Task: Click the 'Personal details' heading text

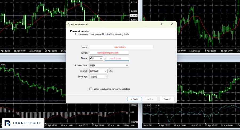Action: (79, 31)
